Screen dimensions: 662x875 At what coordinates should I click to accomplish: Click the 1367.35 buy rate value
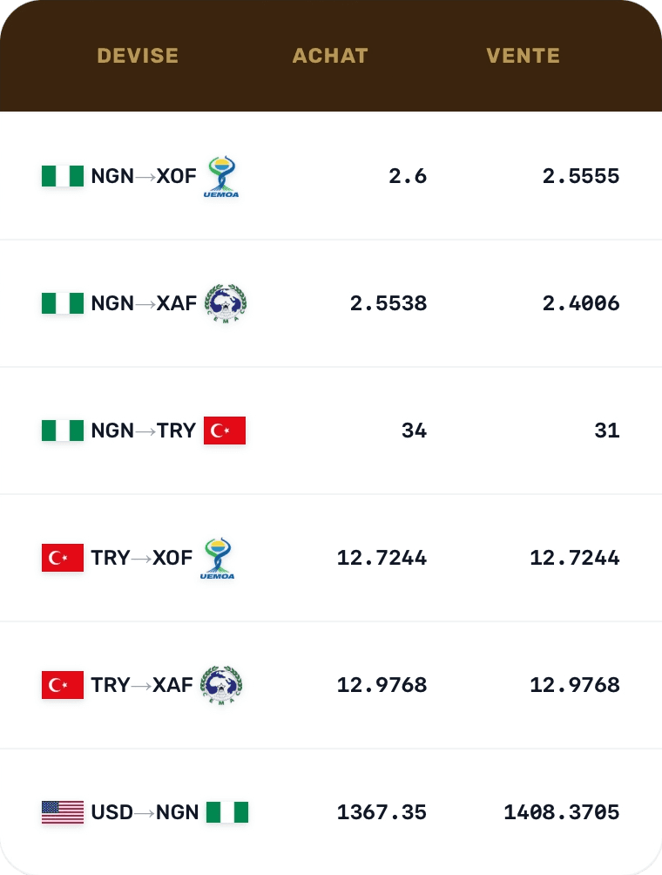click(382, 812)
